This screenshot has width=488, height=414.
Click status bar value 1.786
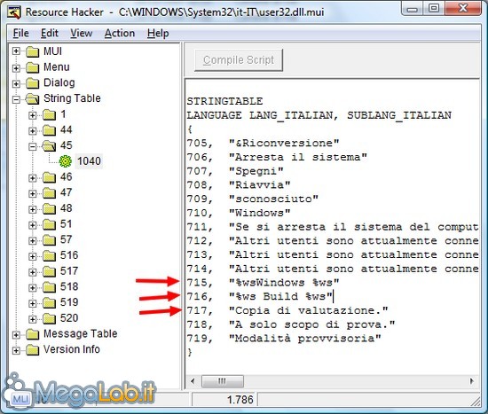click(x=240, y=400)
